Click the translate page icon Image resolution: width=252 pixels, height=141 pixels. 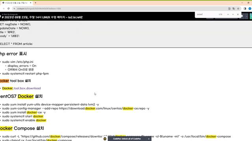[233, 9]
